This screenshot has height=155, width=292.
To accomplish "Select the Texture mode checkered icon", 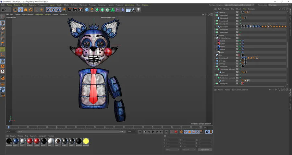I will [x=3, y=28].
